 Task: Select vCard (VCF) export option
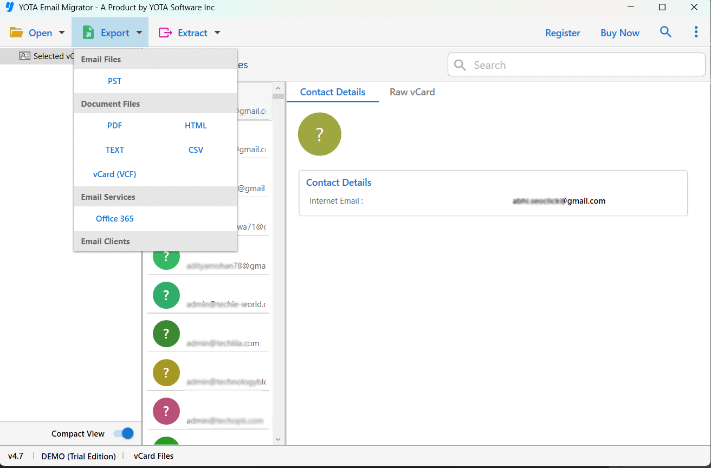coord(114,174)
